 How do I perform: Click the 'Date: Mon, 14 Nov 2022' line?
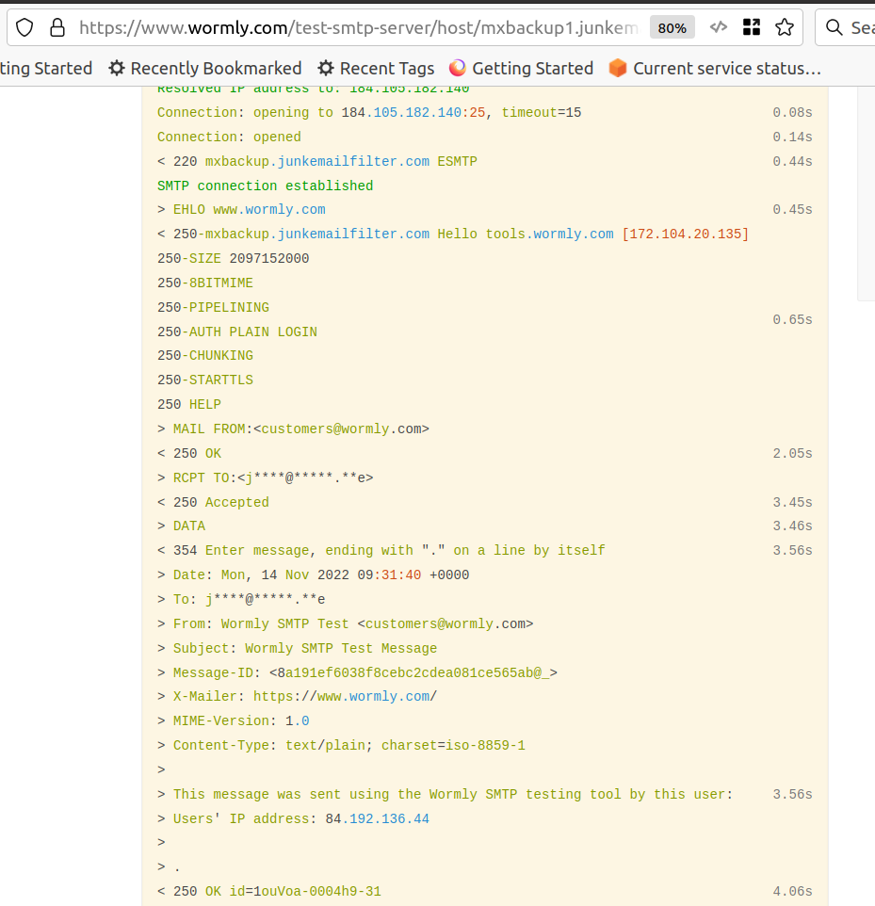314,575
